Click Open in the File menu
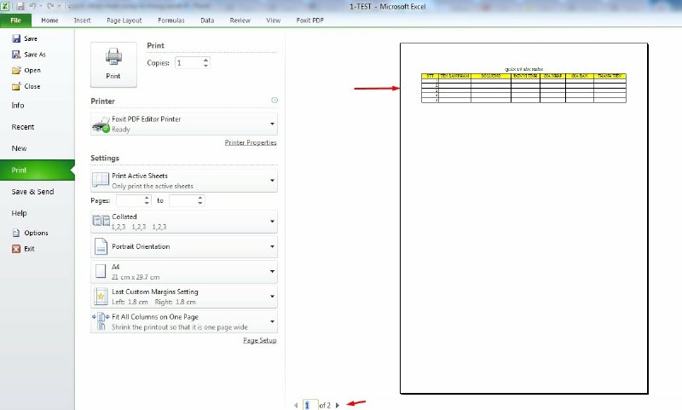 coord(32,71)
